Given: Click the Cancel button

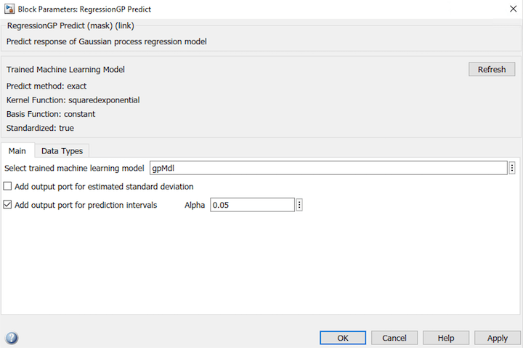Looking at the screenshot, I should click(x=394, y=338).
